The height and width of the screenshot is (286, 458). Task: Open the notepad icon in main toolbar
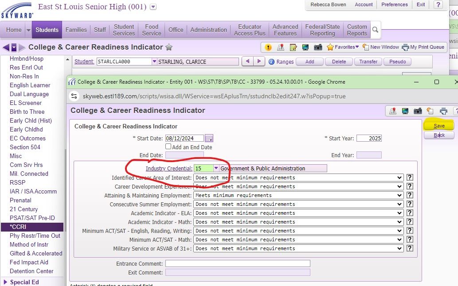293,47
